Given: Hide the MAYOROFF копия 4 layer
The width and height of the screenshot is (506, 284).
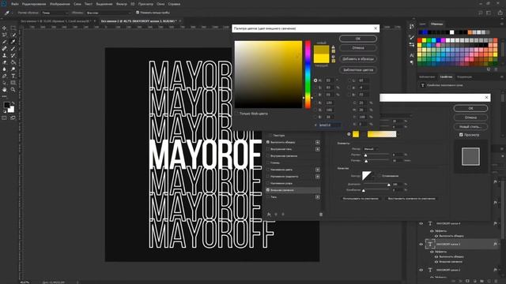Looking at the screenshot, I should 421,223.
